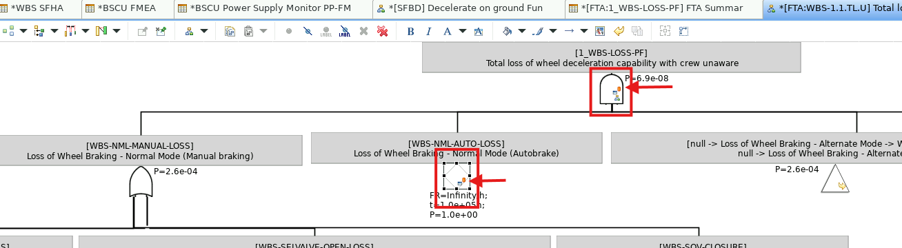902x248 pixels.
Task: Click the hide element dot icon
Action: (289, 31)
